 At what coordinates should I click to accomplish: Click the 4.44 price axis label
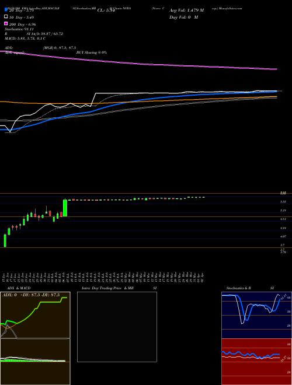(x=283, y=228)
